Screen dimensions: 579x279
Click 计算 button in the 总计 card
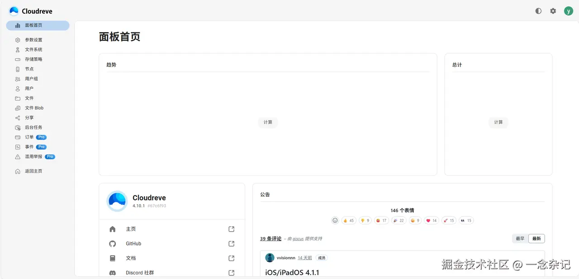click(498, 122)
